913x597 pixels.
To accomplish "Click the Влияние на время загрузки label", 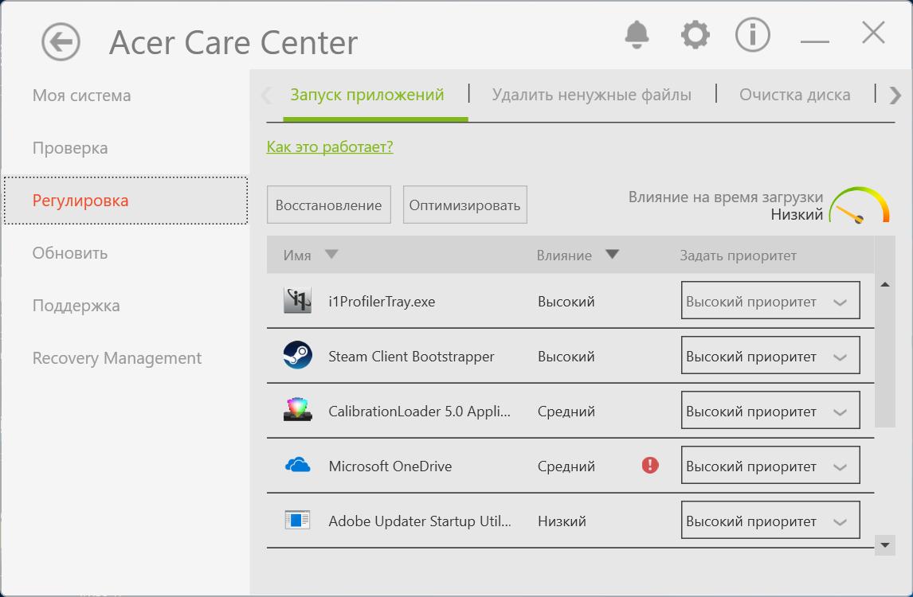I will coord(726,197).
